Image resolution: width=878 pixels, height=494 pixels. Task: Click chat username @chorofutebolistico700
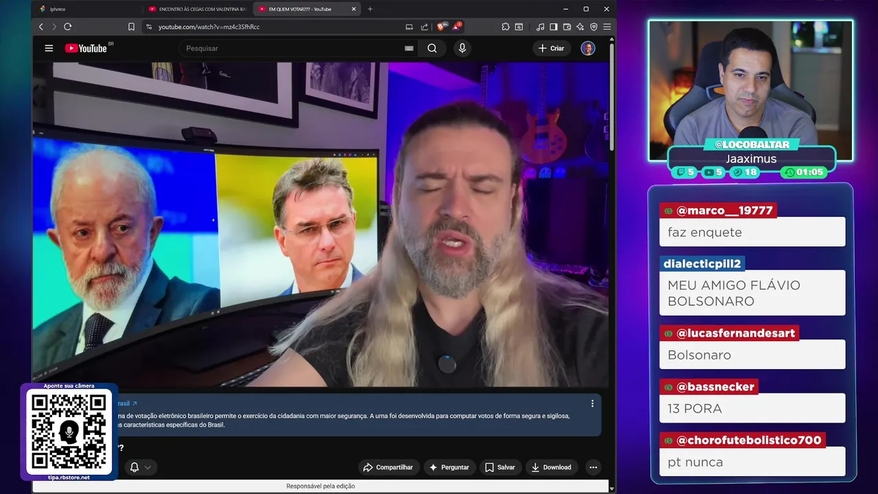(742, 440)
